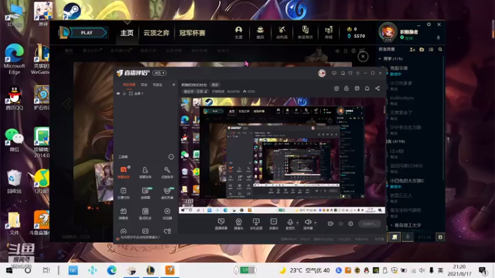495x278 pixels.
Task: Open the toolbox more options circle
Action: [171, 157]
